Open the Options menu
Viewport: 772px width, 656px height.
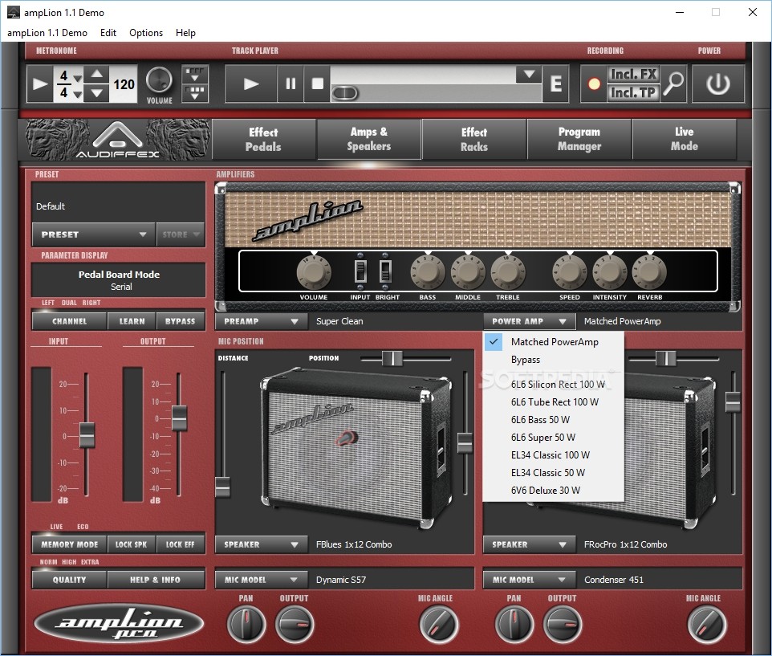(146, 32)
